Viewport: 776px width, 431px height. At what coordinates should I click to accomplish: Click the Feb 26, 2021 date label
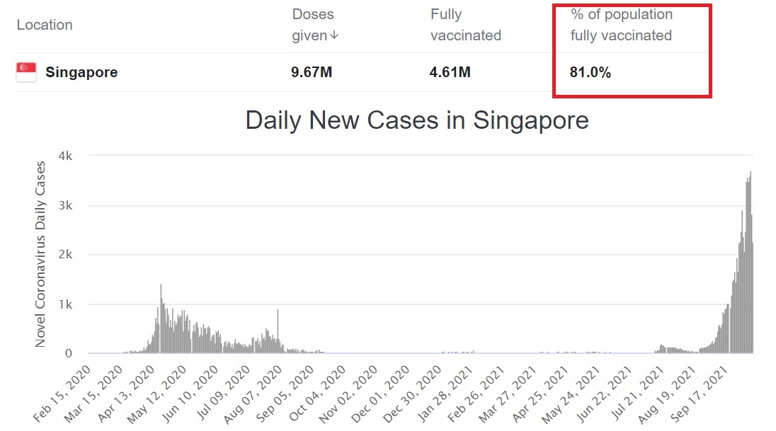[x=476, y=393]
